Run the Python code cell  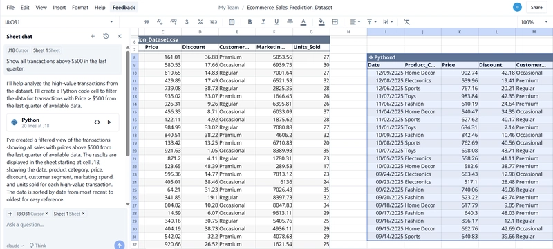tap(109, 122)
